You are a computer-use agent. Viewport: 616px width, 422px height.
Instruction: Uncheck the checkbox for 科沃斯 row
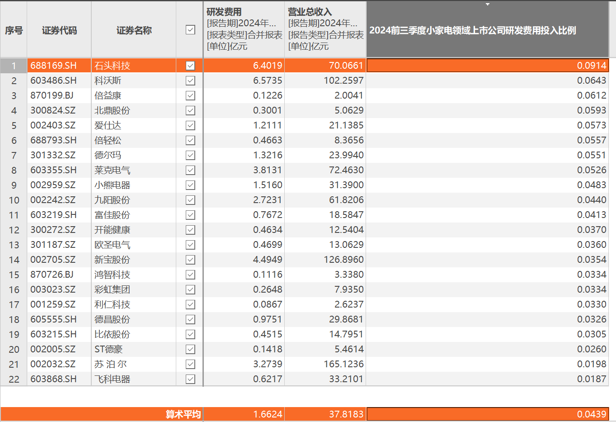click(x=190, y=81)
